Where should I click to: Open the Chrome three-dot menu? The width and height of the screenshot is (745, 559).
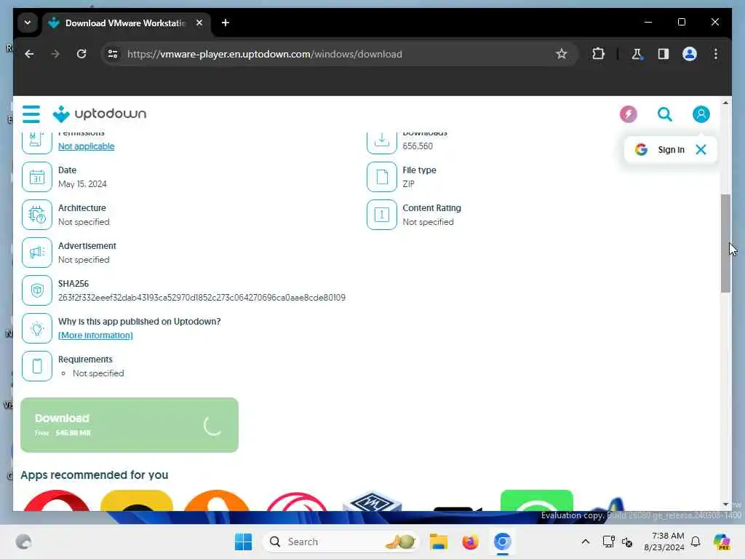tap(716, 54)
